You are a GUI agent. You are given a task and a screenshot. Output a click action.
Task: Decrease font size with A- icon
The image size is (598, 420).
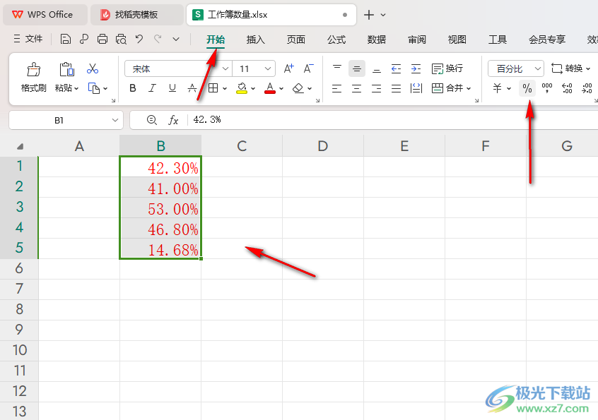(x=308, y=68)
